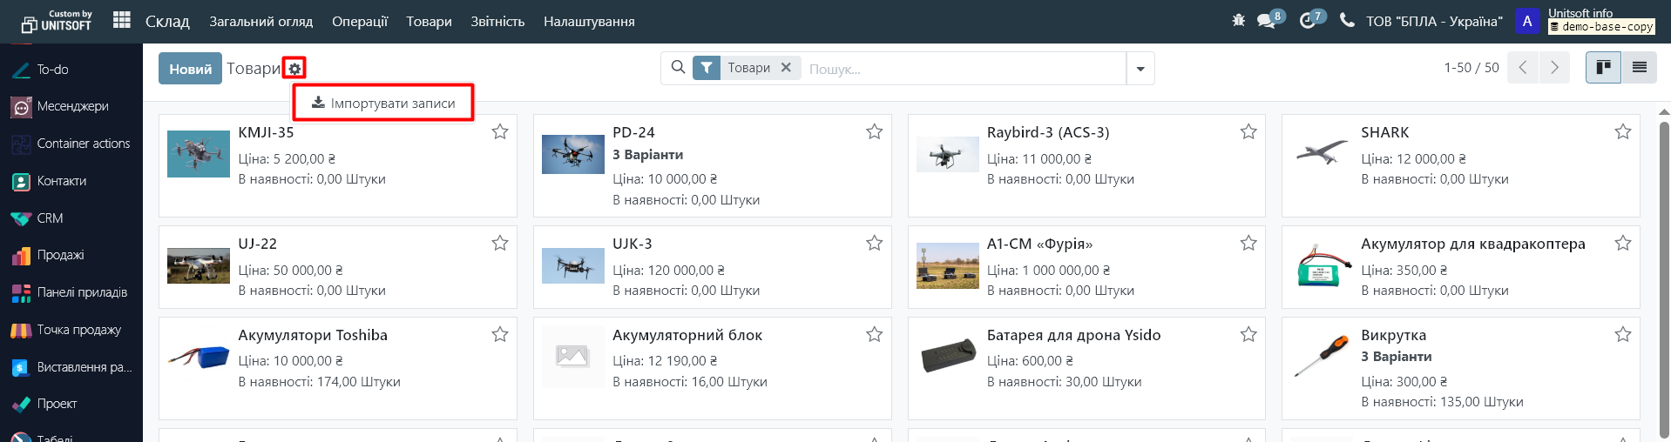Switch to kanban view

[1603, 68]
